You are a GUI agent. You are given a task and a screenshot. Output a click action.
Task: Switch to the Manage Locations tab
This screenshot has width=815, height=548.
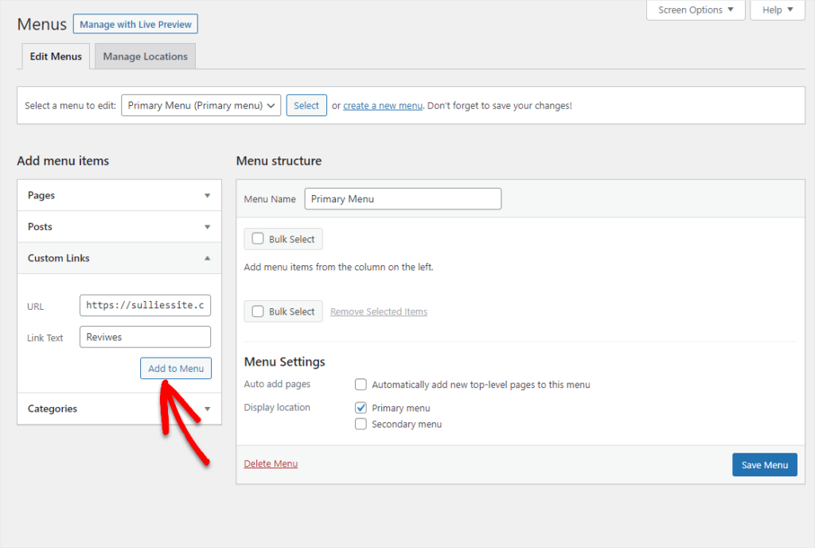(144, 56)
